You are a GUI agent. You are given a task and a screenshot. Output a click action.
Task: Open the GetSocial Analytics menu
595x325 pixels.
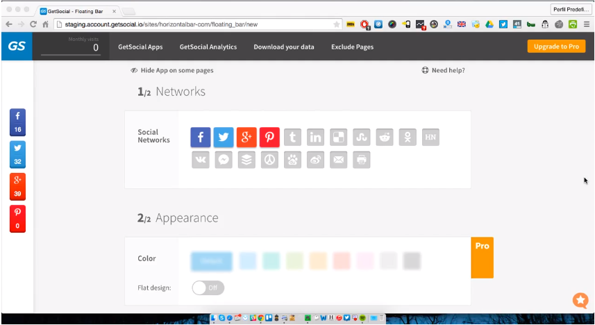(x=208, y=47)
